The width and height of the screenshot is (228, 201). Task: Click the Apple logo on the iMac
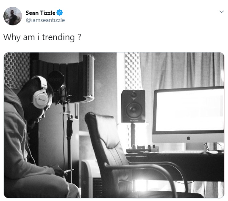189,138
